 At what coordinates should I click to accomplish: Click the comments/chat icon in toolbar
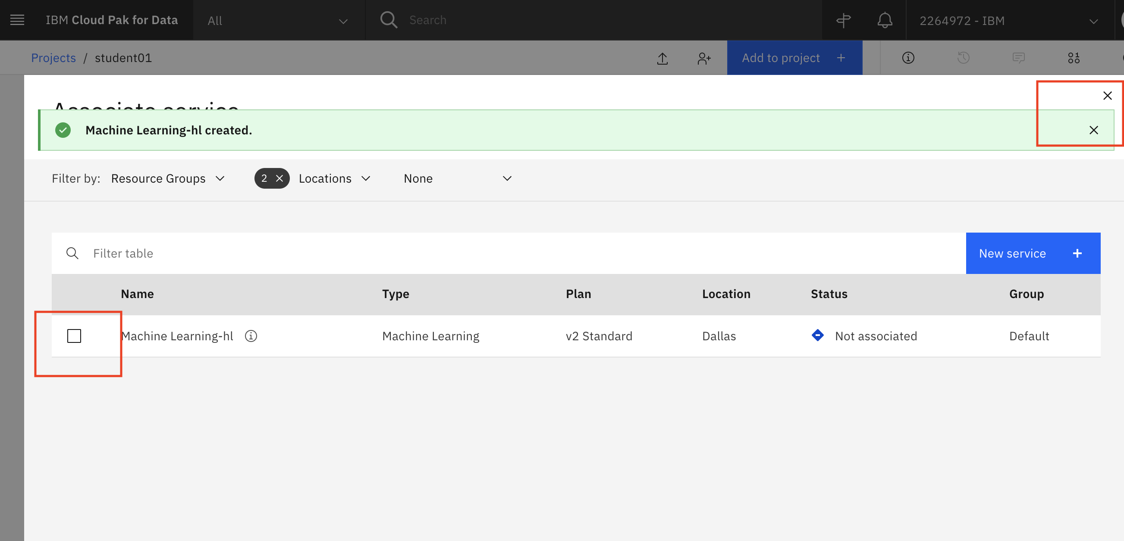(1019, 58)
